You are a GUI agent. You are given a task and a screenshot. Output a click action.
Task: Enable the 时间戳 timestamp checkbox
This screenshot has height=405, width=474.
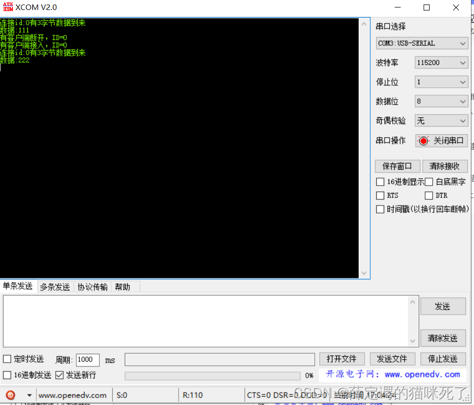[380, 209]
